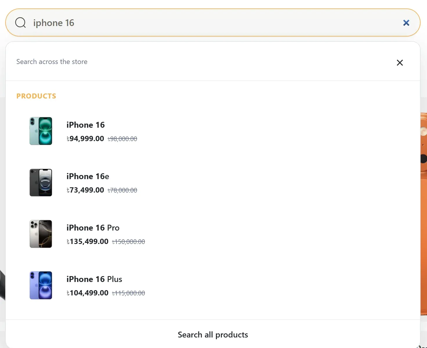The width and height of the screenshot is (427, 348).
Task: Click the ৳94,999.00 price
Action: [x=85, y=138]
